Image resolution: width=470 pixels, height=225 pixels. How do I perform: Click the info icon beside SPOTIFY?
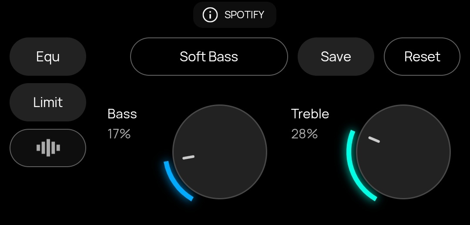click(210, 15)
